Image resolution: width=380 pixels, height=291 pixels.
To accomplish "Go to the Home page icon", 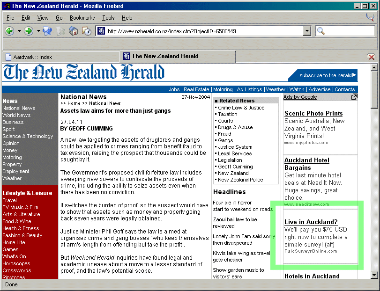I will 74,31.
